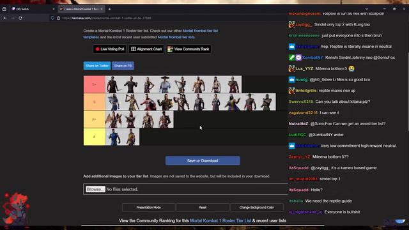The height and width of the screenshot is (230, 409).
Task: Click tinfoilgrills username in chat
Action: click(x=306, y=91)
